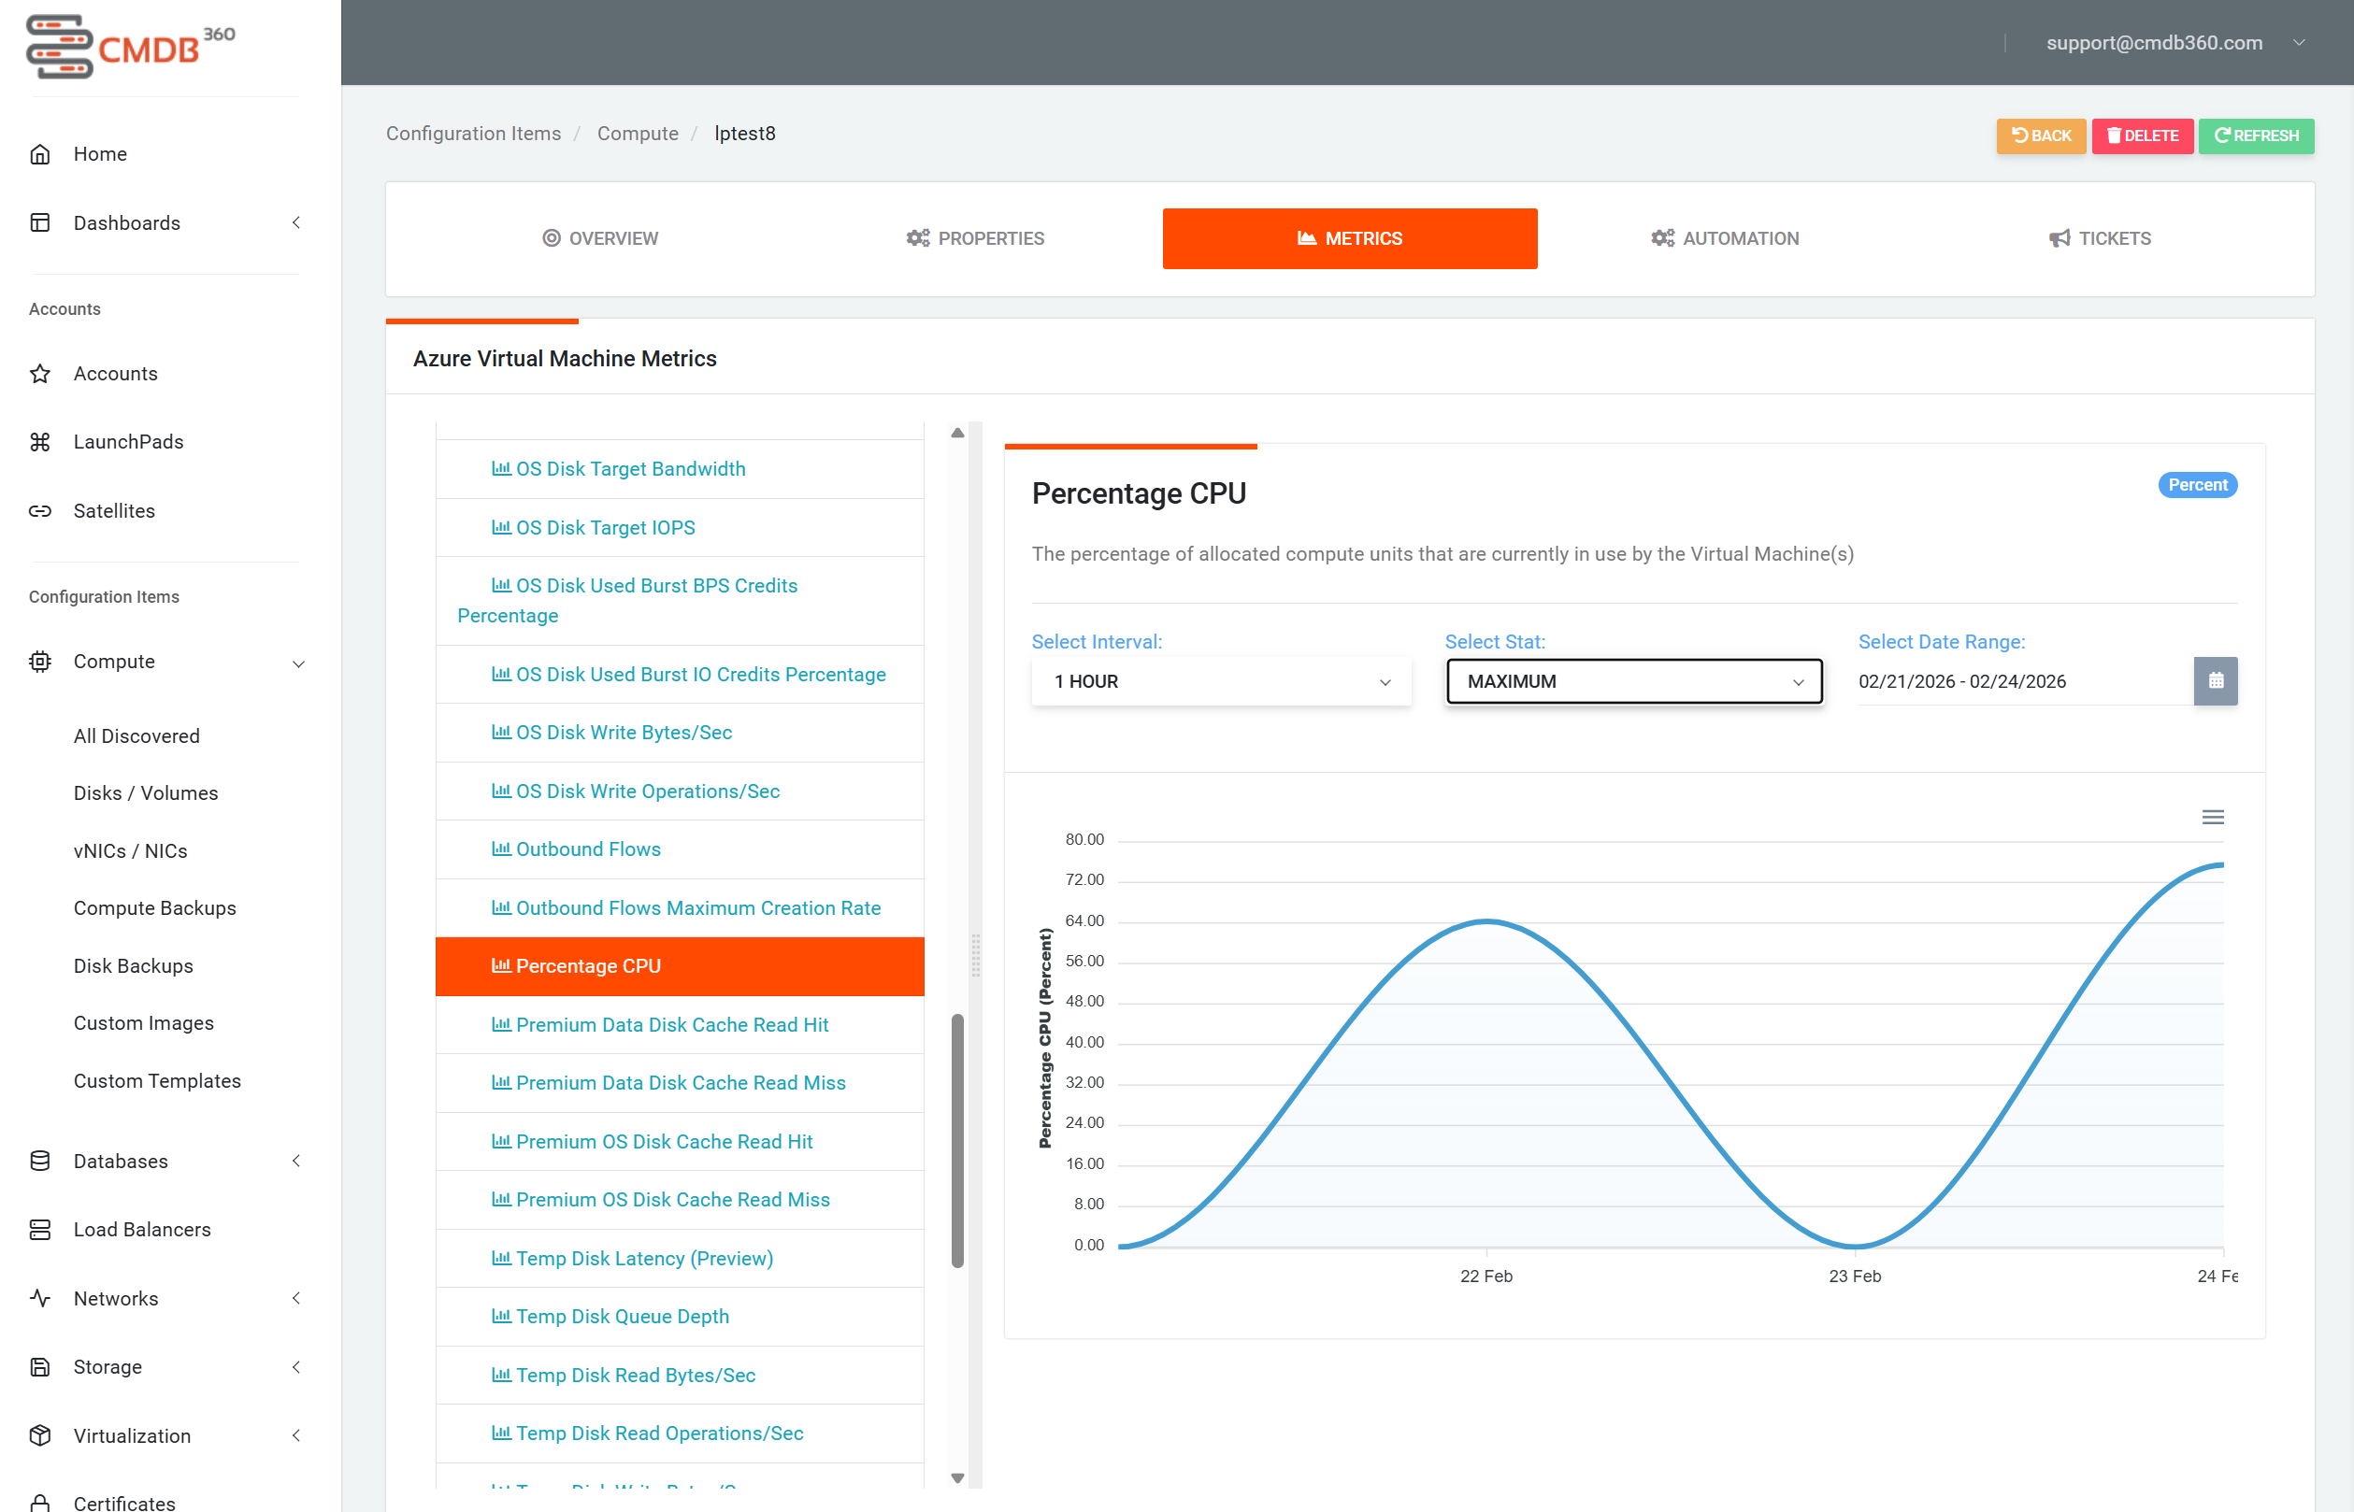Click the CMDB 360 logo

tap(131, 45)
